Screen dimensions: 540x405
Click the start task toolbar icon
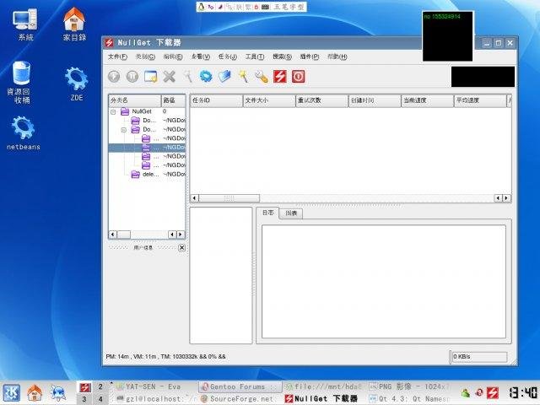pyautogui.click(x=114, y=77)
